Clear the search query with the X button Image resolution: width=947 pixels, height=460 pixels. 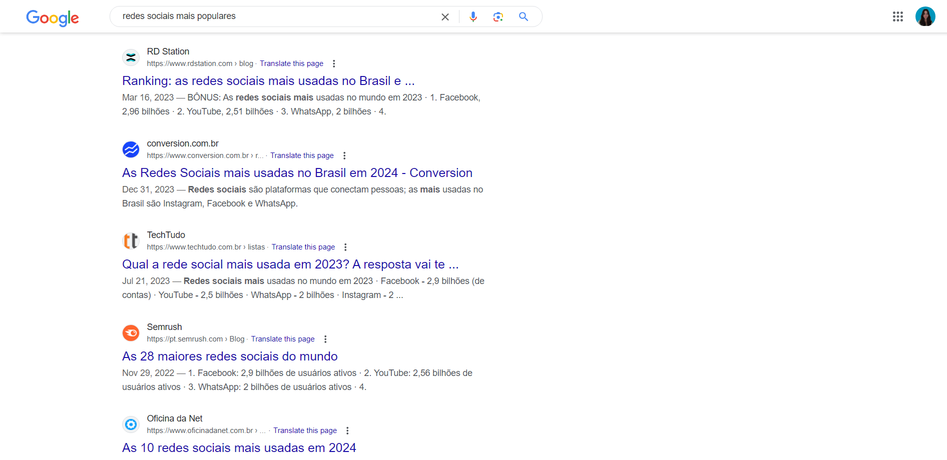pyautogui.click(x=445, y=16)
